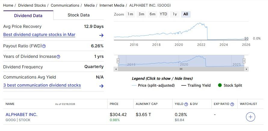Click arrow beside best dividend capture stocks
Screen dimensions: 268x131
(x=101, y=35)
